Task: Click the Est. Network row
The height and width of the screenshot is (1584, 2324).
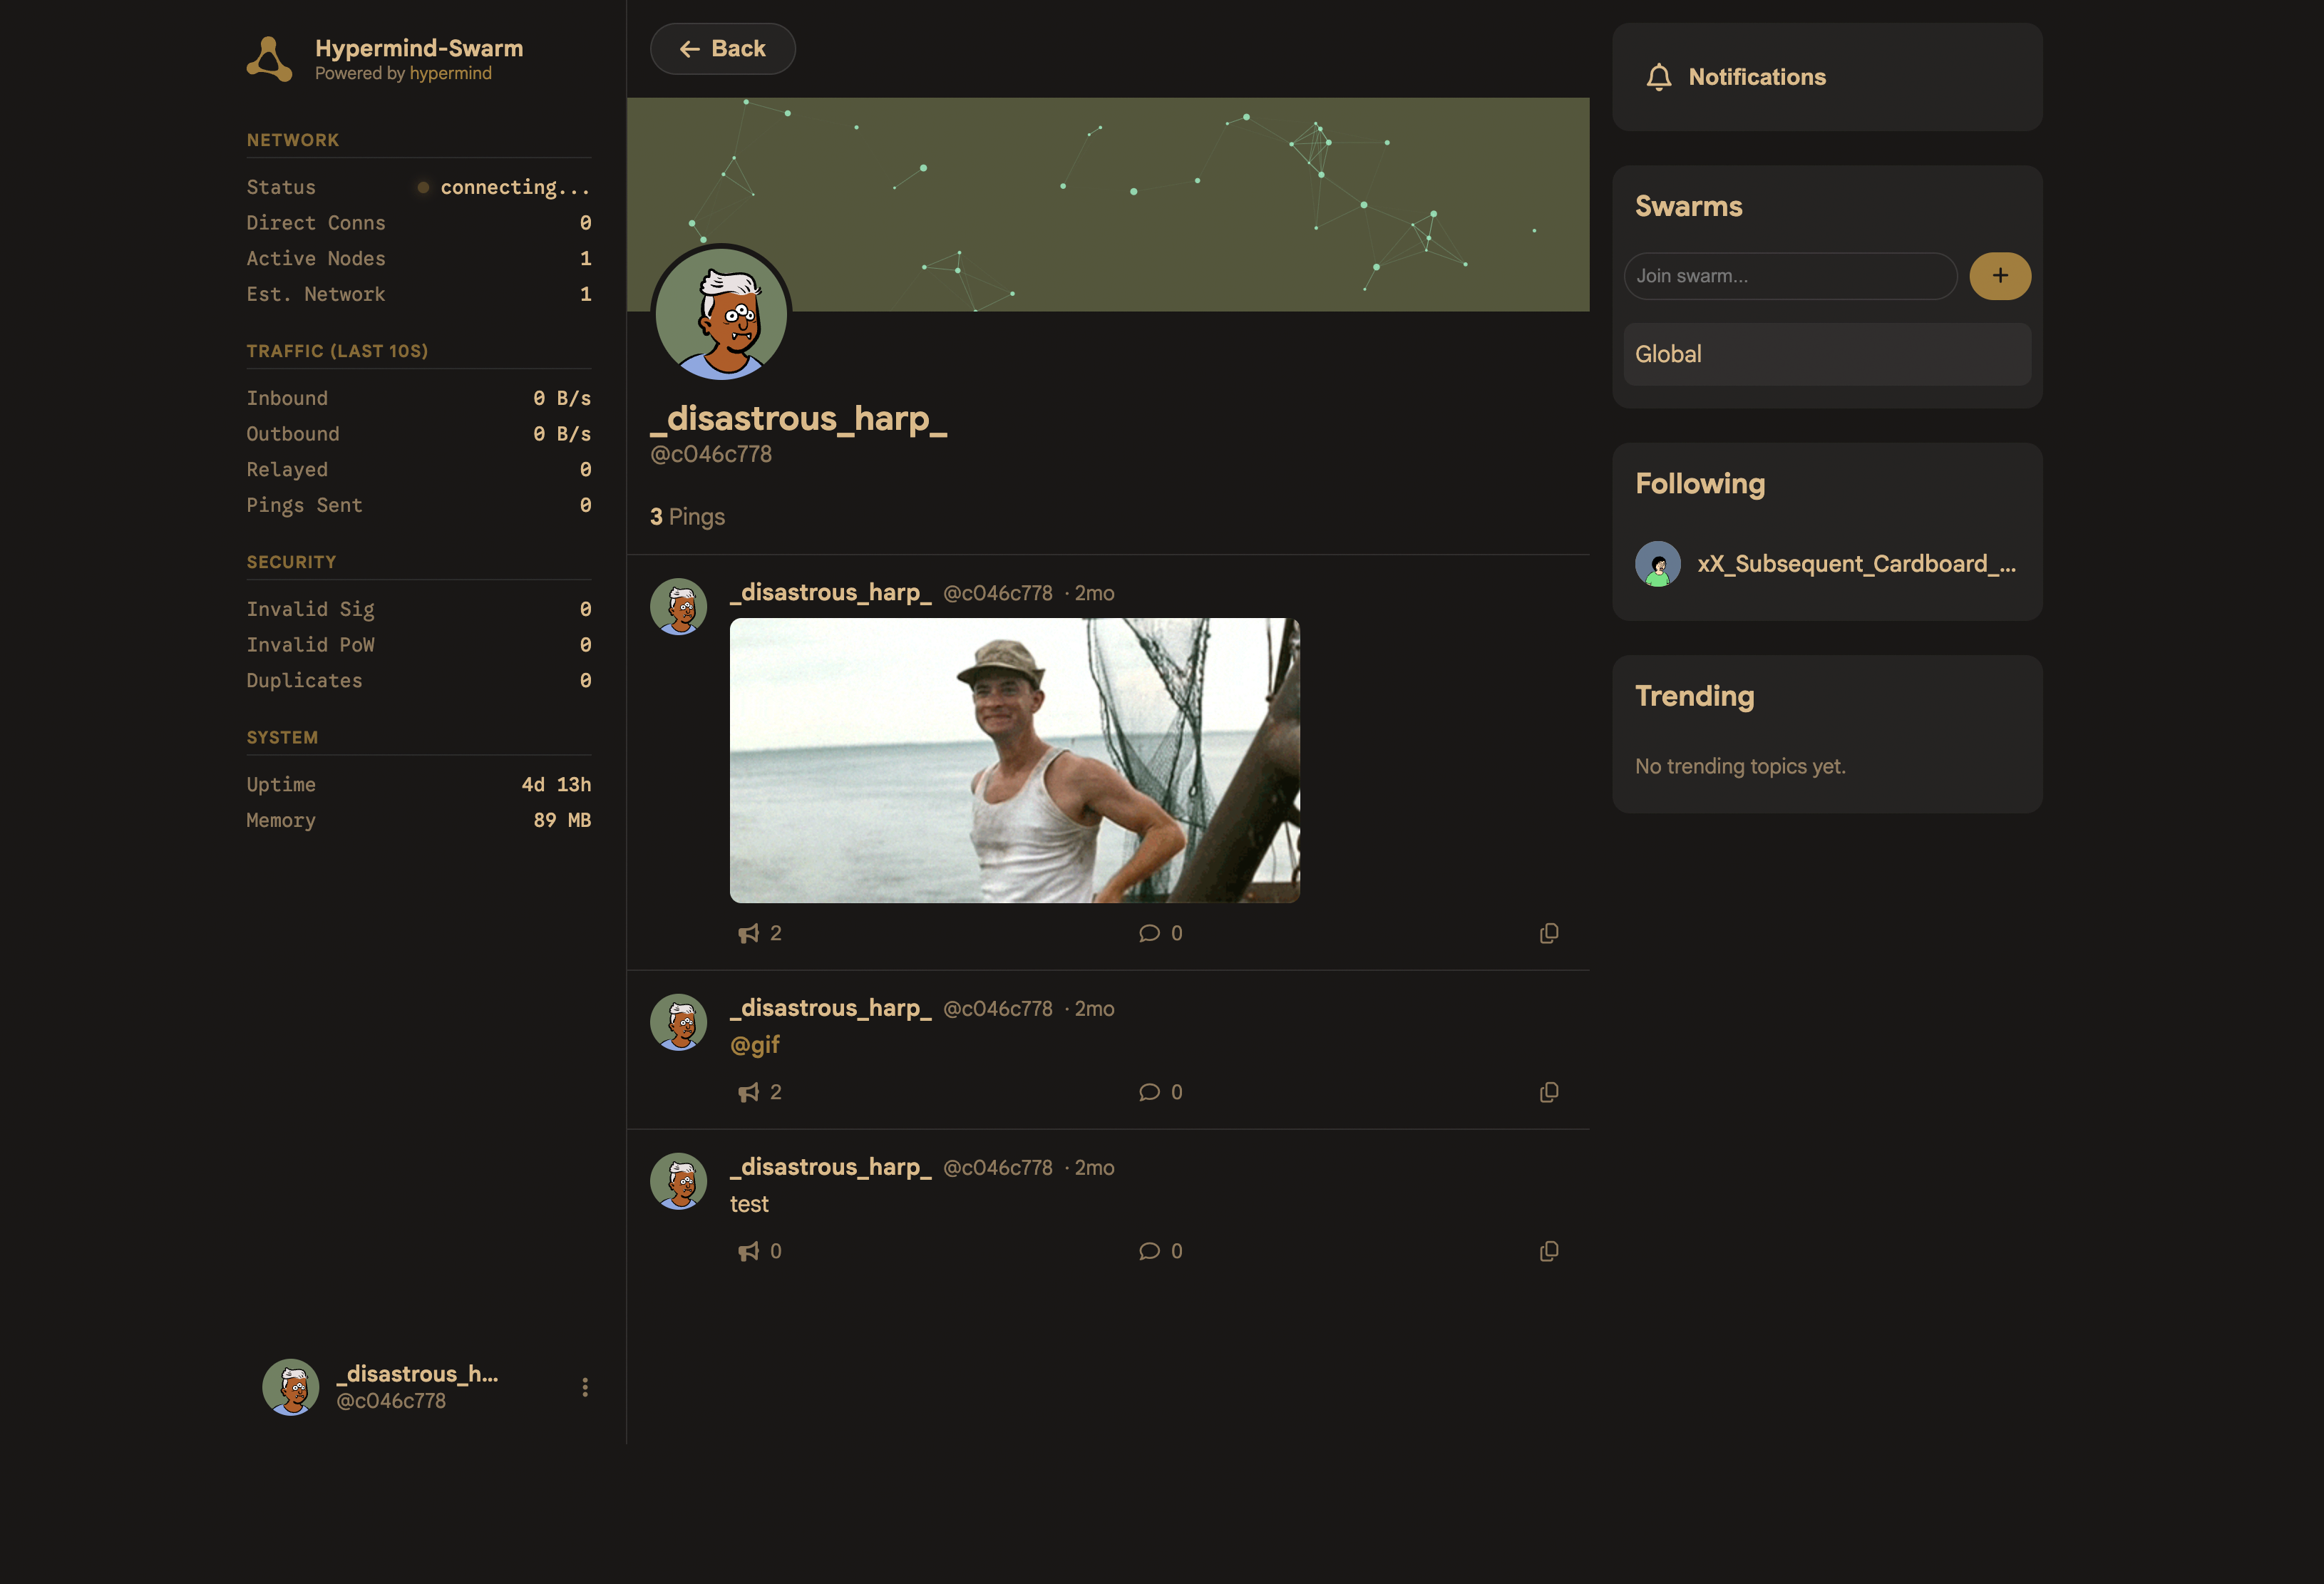Action: pyautogui.click(x=419, y=294)
